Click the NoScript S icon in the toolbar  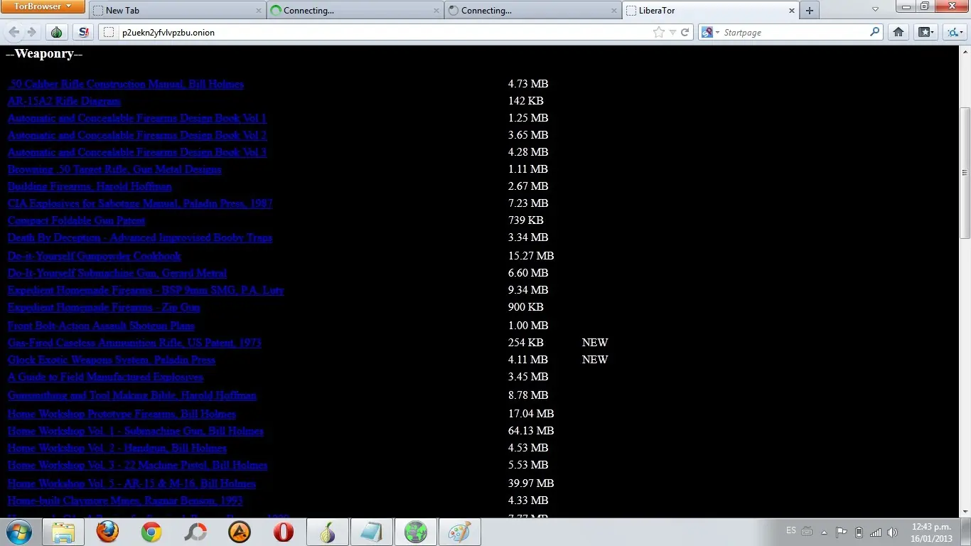(x=84, y=32)
